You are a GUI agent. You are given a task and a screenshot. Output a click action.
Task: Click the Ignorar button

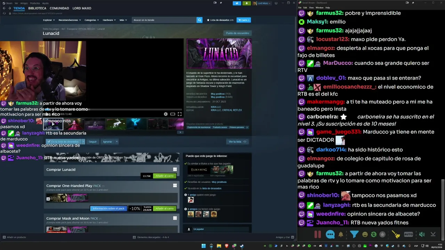point(107,142)
